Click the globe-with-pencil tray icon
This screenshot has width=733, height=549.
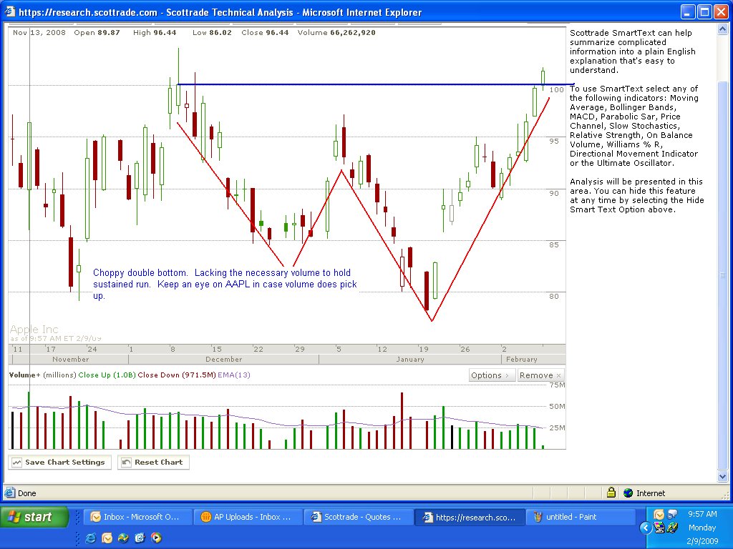click(672, 528)
